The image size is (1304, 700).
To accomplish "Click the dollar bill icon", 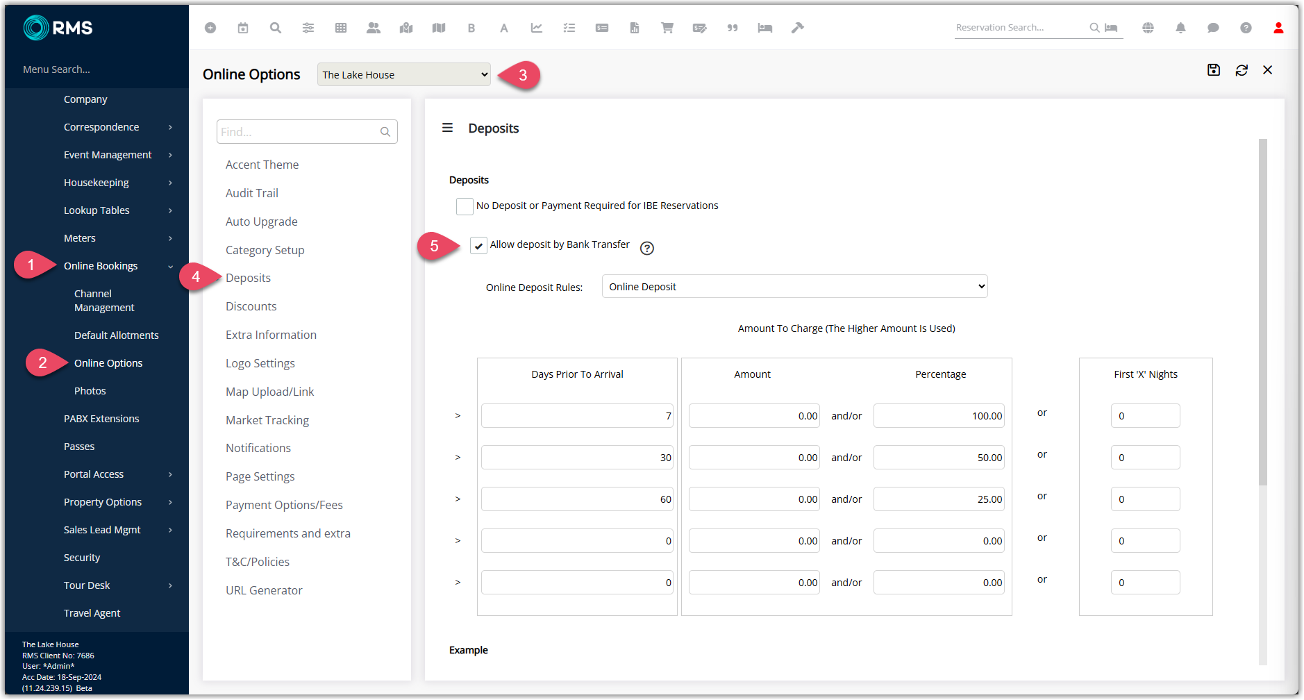I will 602,28.
